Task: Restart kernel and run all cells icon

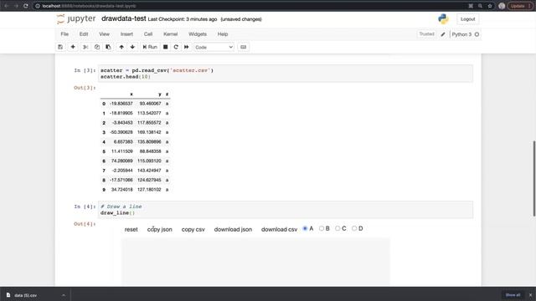Action: click(x=187, y=47)
